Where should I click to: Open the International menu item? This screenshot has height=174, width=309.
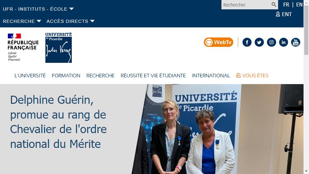point(211,75)
